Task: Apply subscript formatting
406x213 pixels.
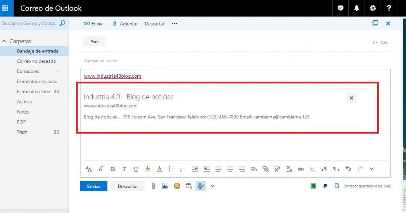Action: [x=289, y=169]
